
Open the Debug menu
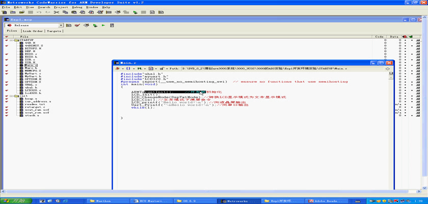(x=77, y=7)
